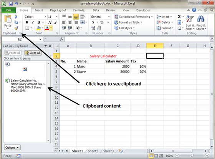Toggle Wrap Text

point(82,17)
